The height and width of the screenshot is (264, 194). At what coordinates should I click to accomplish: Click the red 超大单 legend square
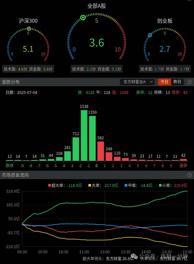coord(49,185)
